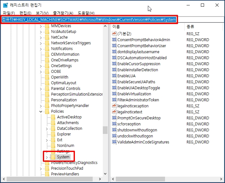Viewport: 225px width, 183px height.
Task: Click tree pane scroll up arrow
Action: 105,26
